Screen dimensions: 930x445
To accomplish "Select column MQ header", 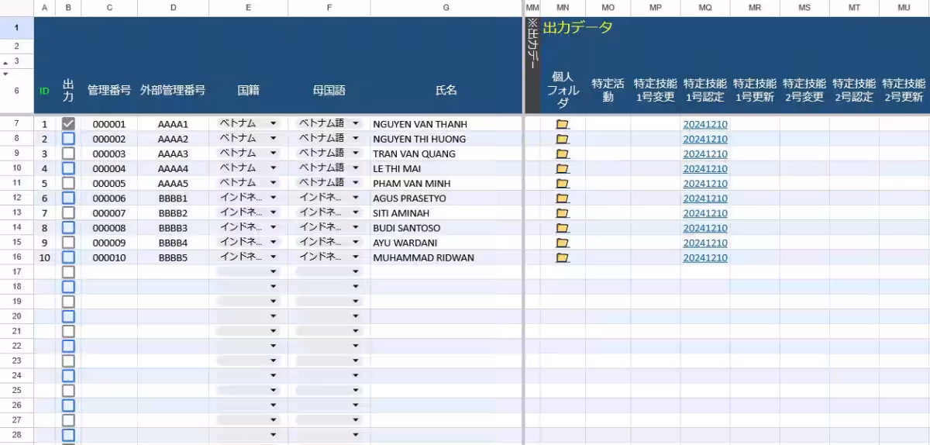I will [x=704, y=7].
